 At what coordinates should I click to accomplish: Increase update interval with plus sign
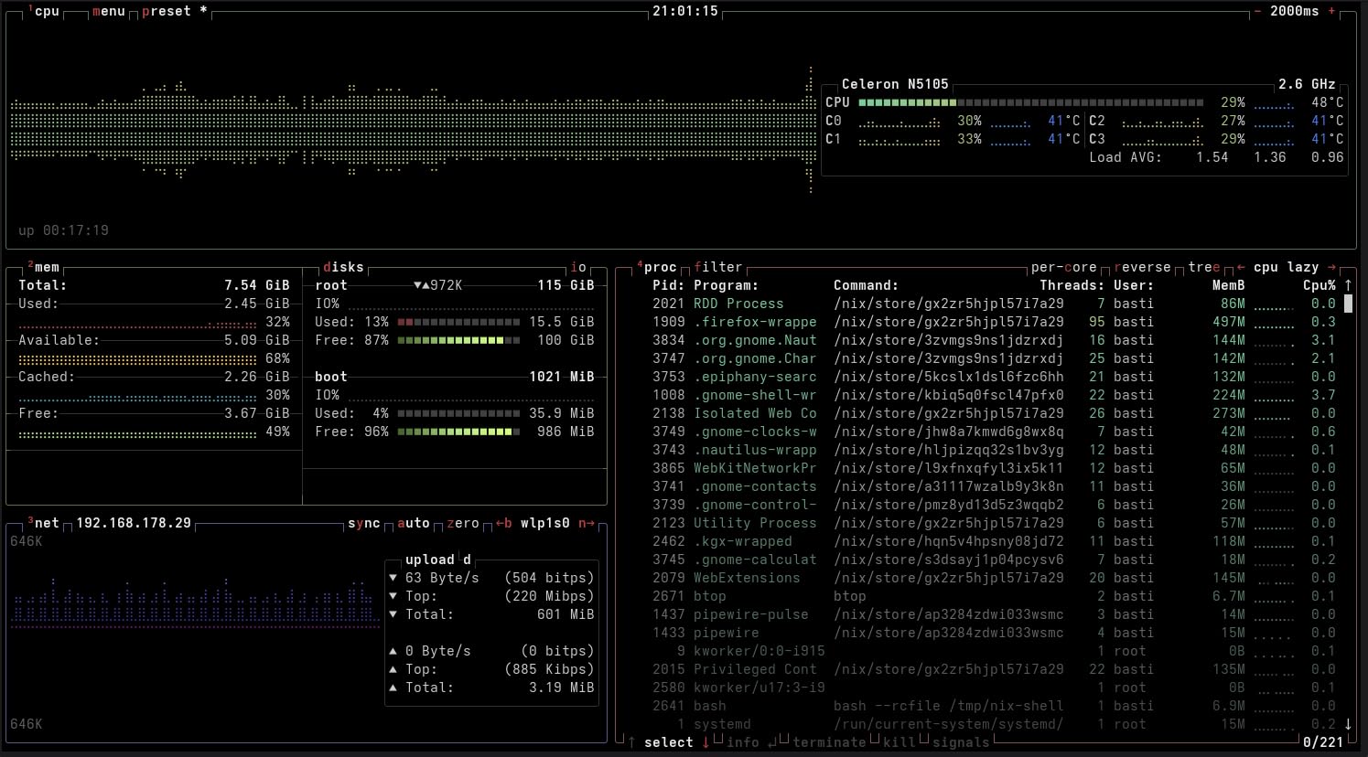1331,11
